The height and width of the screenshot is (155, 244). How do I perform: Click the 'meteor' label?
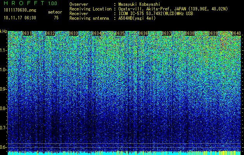55,12
